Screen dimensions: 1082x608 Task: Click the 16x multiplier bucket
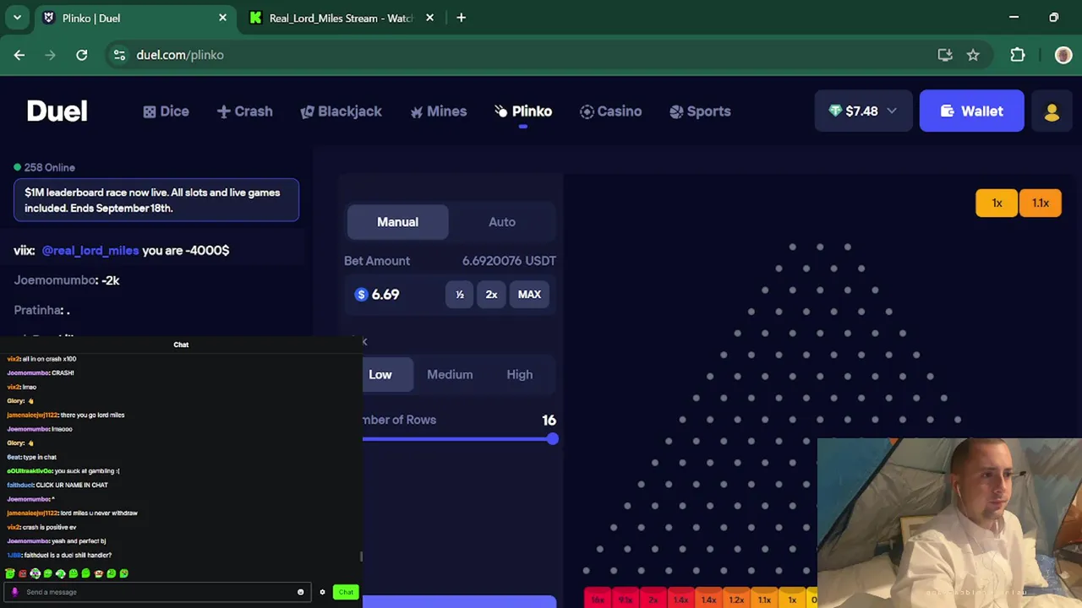pos(598,599)
